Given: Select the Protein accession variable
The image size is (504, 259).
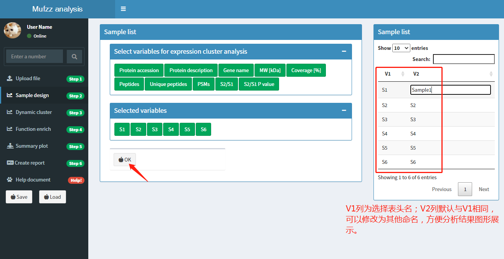Looking at the screenshot, I should 139,70.
